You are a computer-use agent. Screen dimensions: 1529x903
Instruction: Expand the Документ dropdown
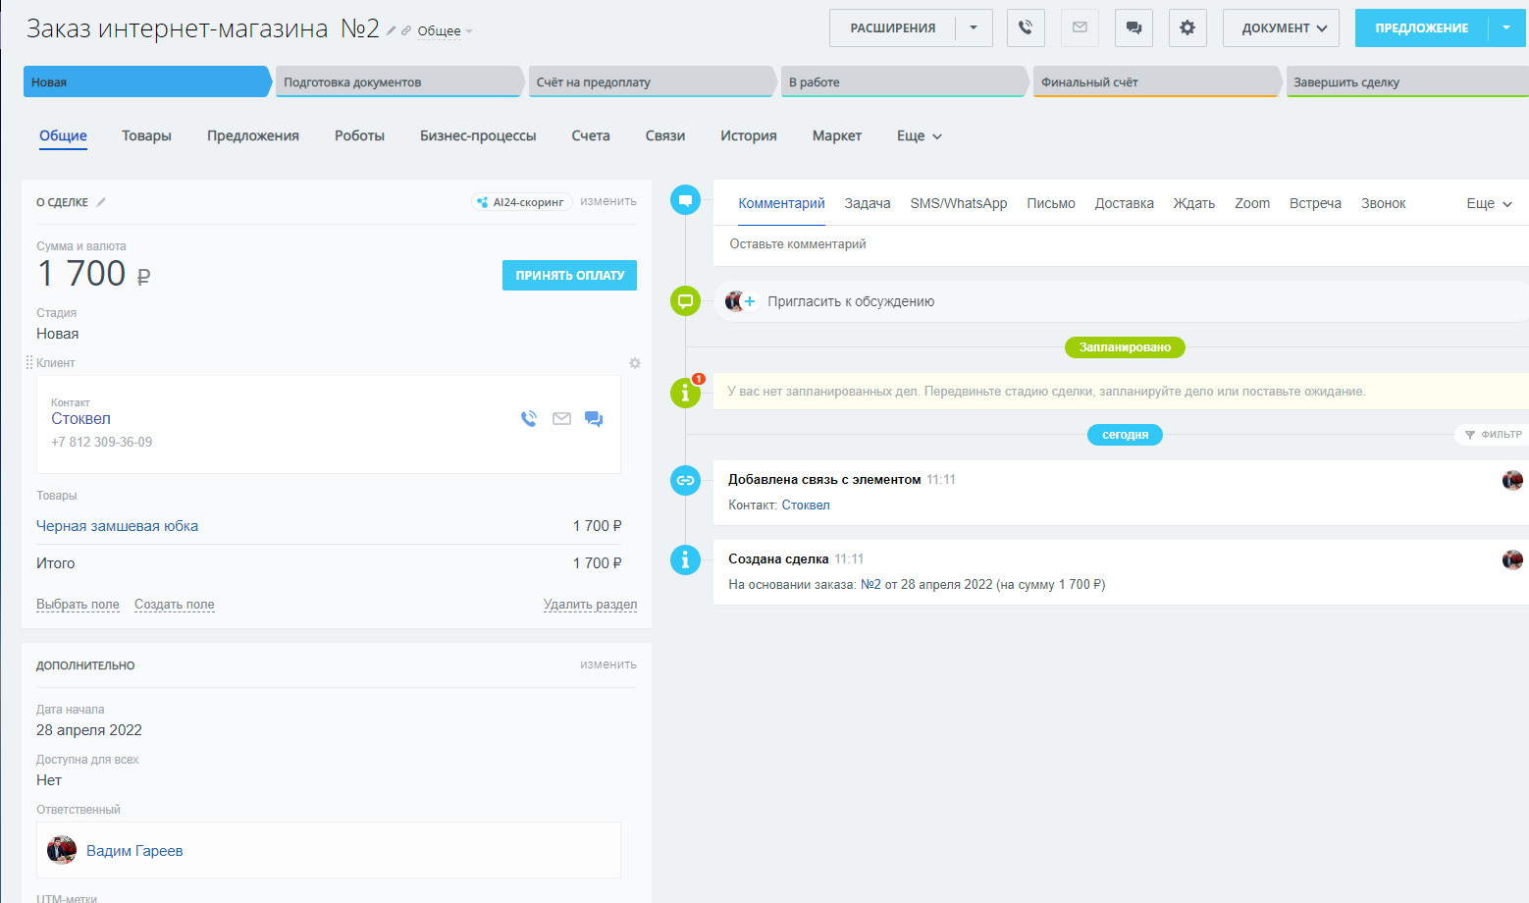point(1284,28)
